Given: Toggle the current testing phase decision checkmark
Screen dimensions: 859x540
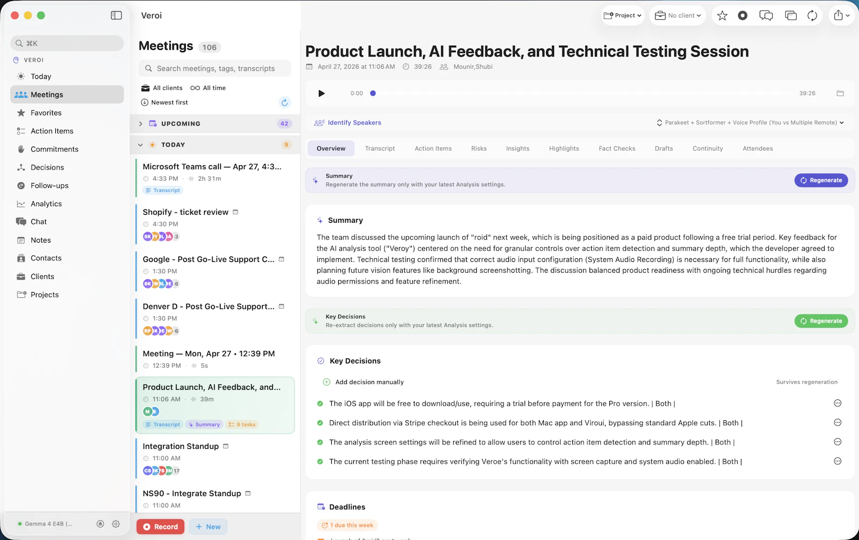Looking at the screenshot, I should coord(320,462).
